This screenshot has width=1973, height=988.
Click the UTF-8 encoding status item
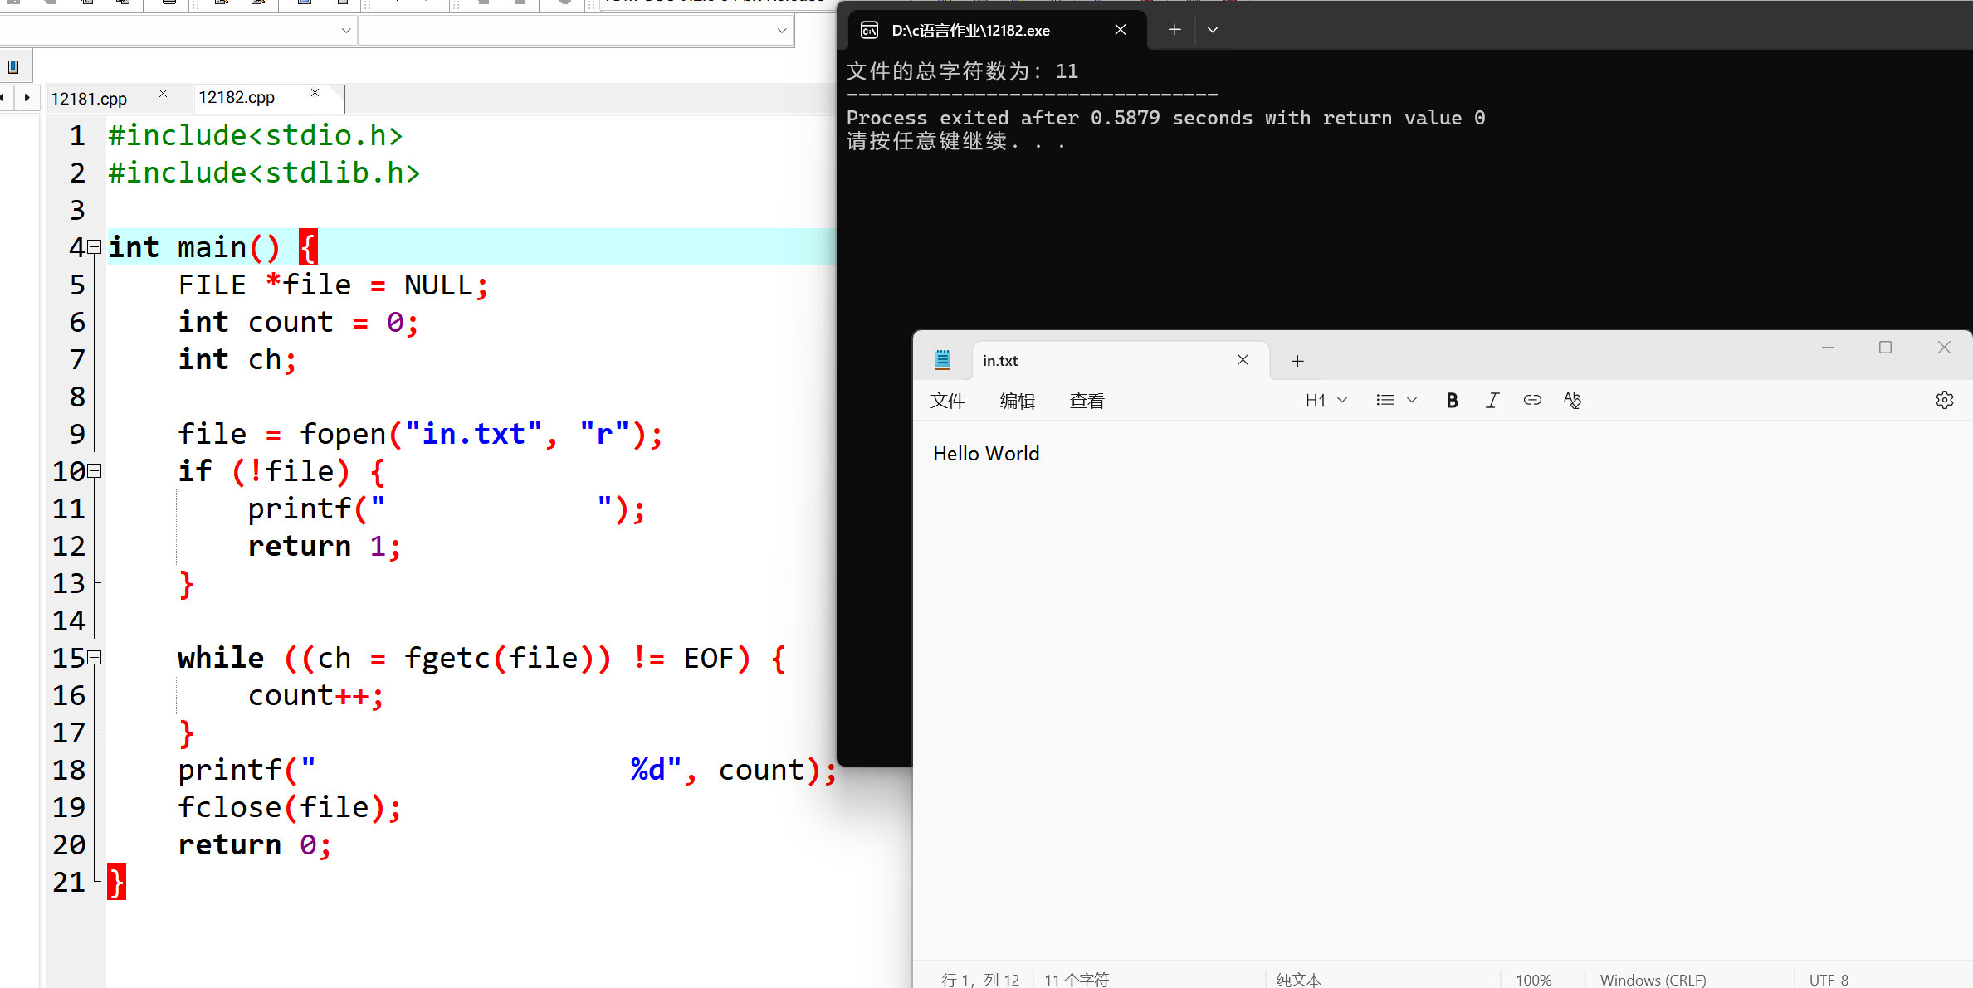pos(1829,980)
